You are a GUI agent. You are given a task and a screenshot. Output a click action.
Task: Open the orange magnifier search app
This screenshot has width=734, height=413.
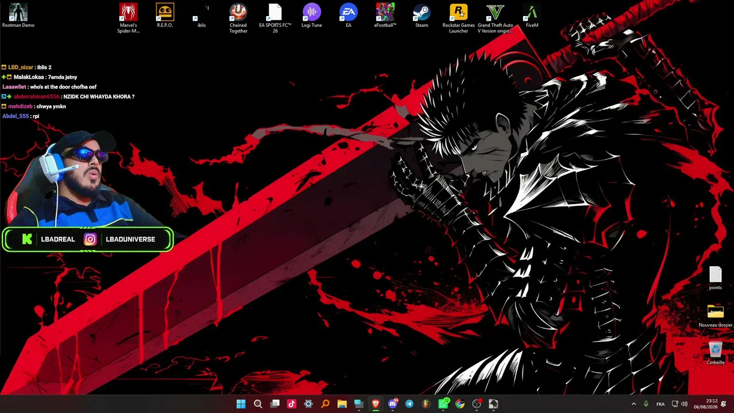[325, 404]
